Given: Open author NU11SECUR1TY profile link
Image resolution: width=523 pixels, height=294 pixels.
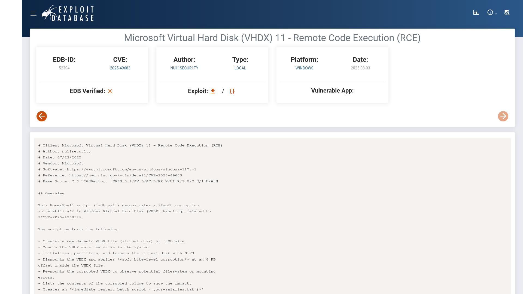Looking at the screenshot, I should (x=184, y=68).
